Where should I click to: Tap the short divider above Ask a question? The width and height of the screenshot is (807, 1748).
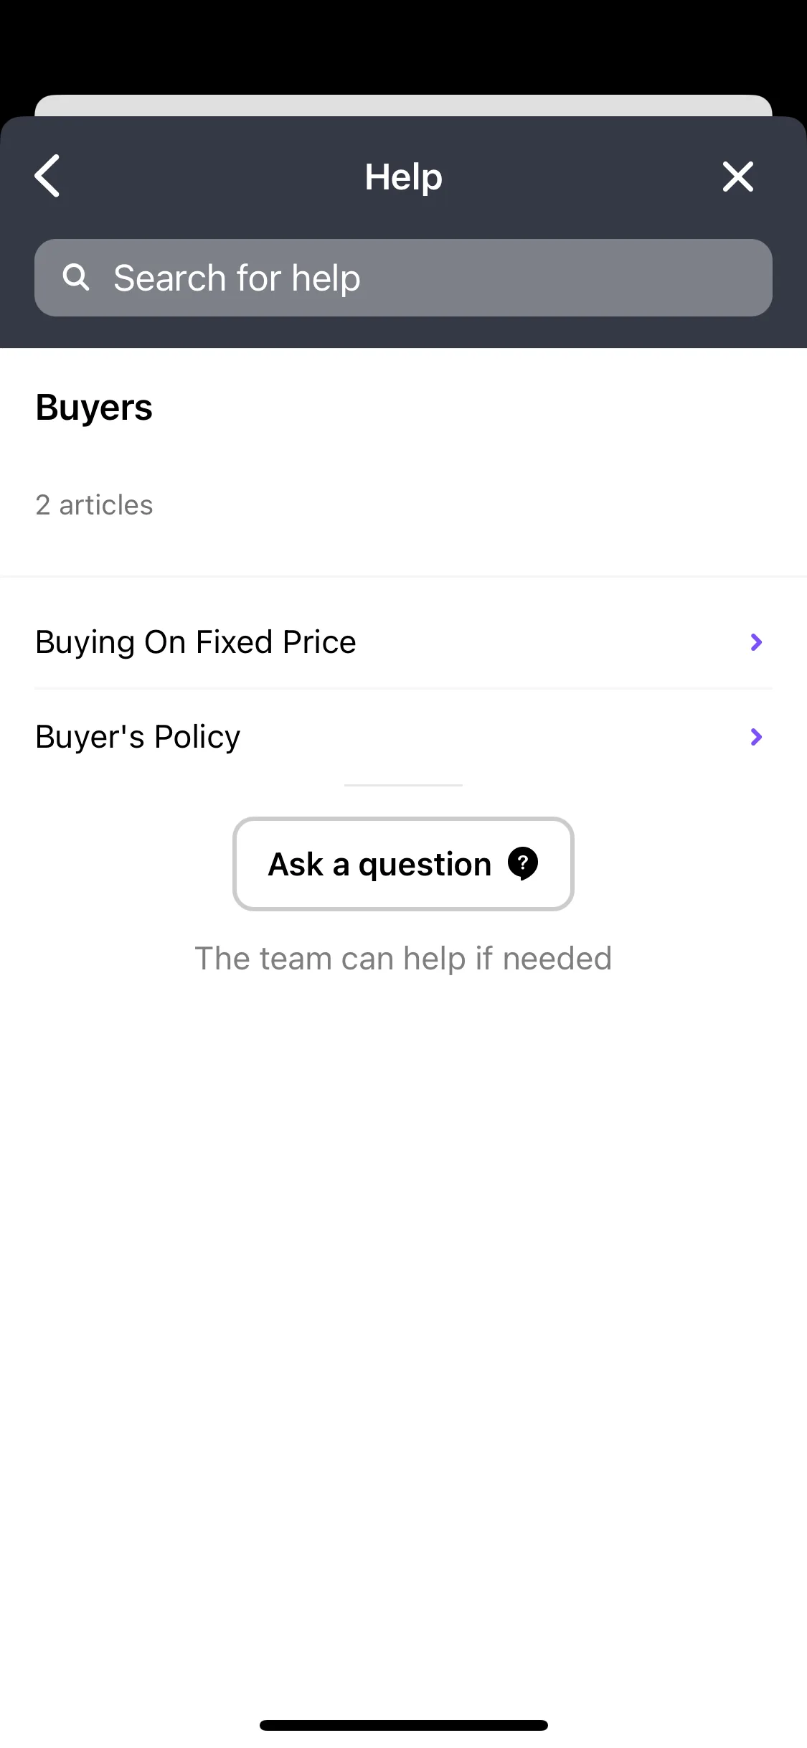coord(403,785)
